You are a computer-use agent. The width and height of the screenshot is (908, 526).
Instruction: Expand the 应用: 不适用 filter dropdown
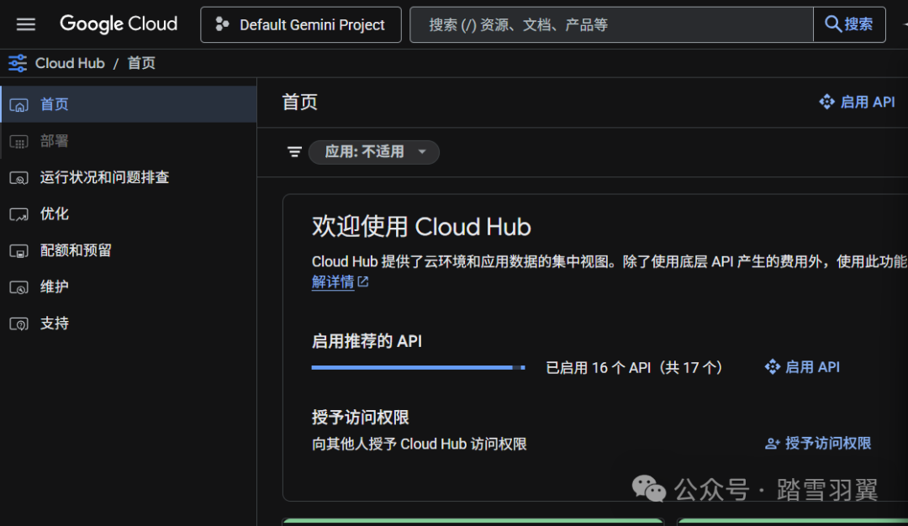coord(374,151)
